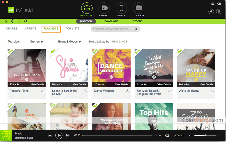View Details of Dance Workout
The image size is (226, 142).
[x=122, y=84]
